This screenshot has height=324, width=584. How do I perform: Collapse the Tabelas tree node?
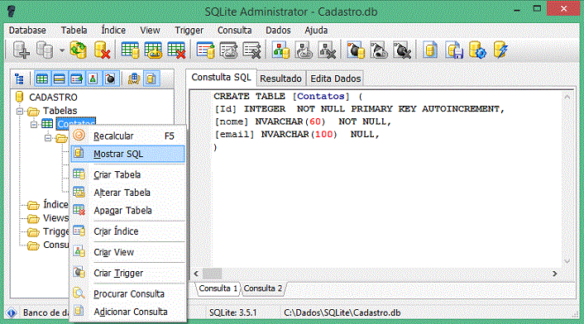(x=20, y=111)
